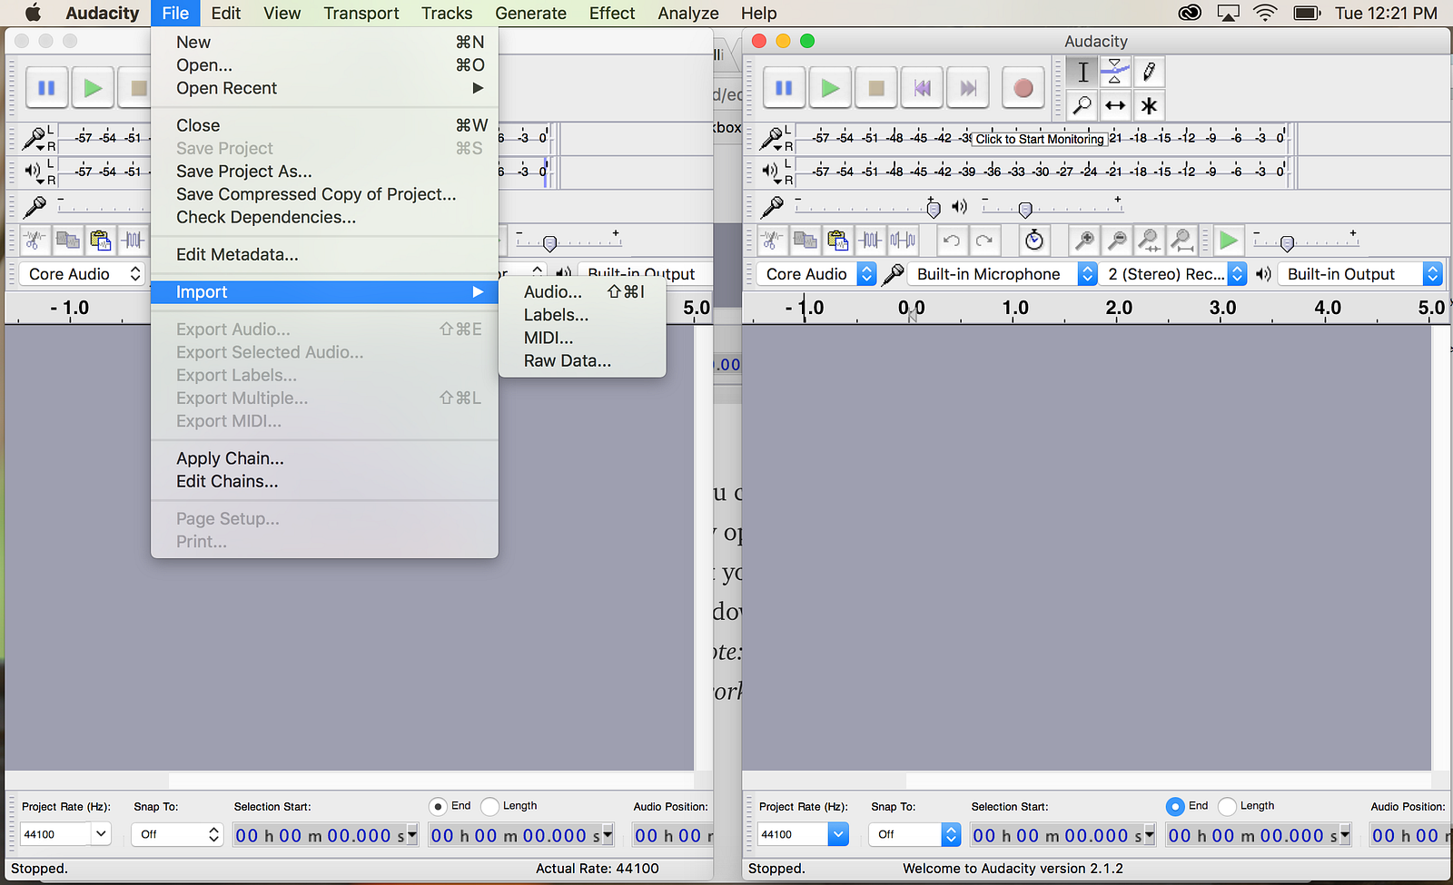The height and width of the screenshot is (885, 1453).
Task: Click the Pause button in left Audacity window
Action: click(x=47, y=88)
